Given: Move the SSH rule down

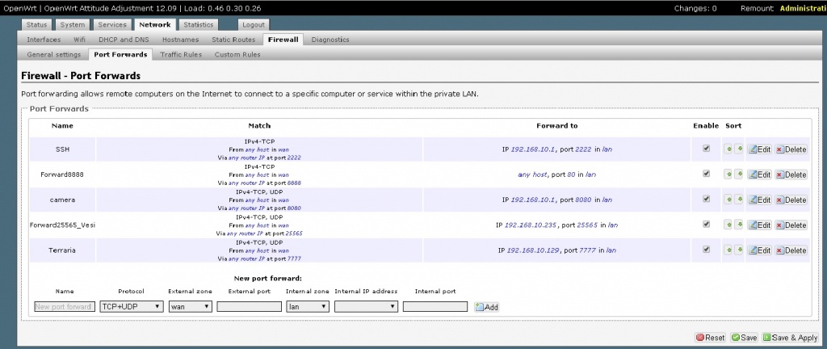Looking at the screenshot, I should pos(739,149).
